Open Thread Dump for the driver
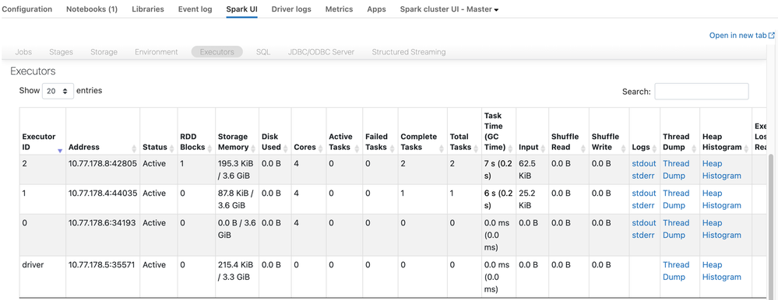This screenshot has height=300, width=778. tap(676, 270)
